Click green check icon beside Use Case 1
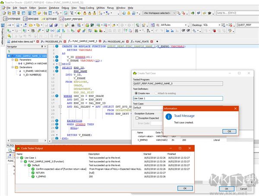This screenshot has height=196, width=259. 22,158
